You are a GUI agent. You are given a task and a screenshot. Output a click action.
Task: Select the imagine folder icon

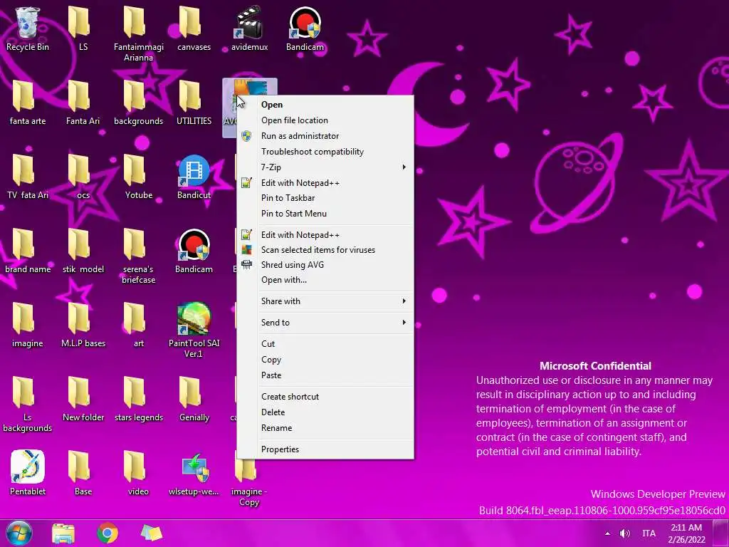(x=28, y=325)
